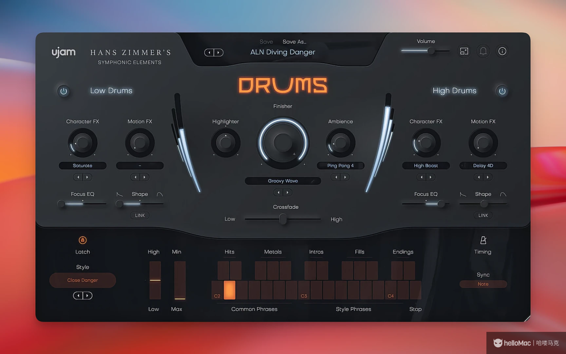The image size is (566, 354).
Task: Click the Save button in header
Action: (266, 42)
